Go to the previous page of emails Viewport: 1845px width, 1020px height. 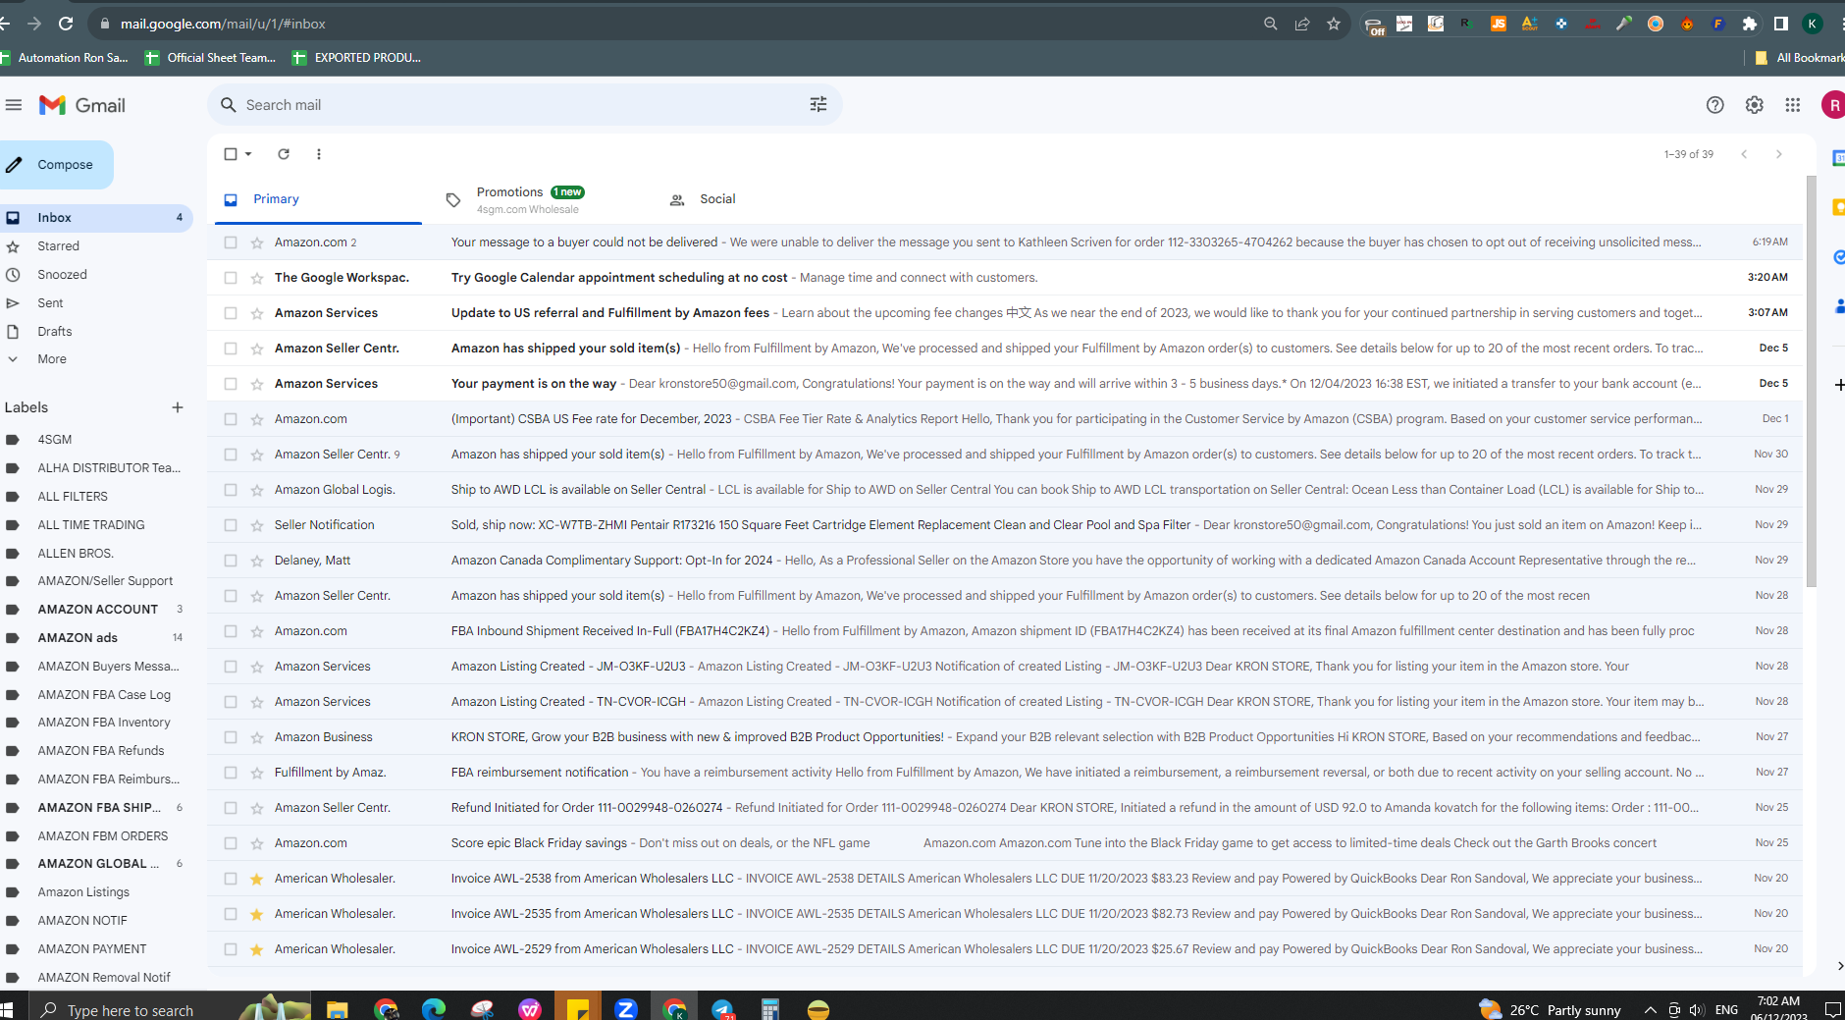[1744, 154]
